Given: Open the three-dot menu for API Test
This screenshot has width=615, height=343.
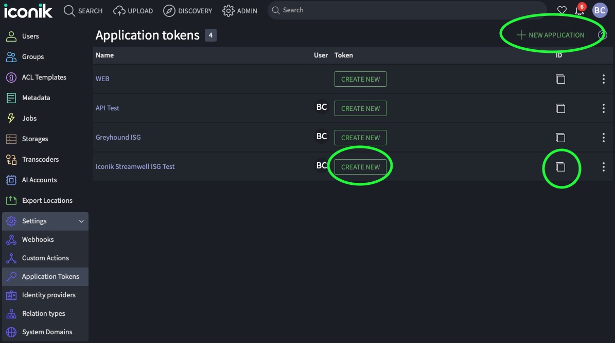Looking at the screenshot, I should (603, 108).
